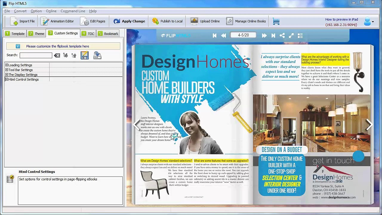The image size is (382, 215).
Task: Click the 'Html Control Settings' description heading
Action: [37, 172]
